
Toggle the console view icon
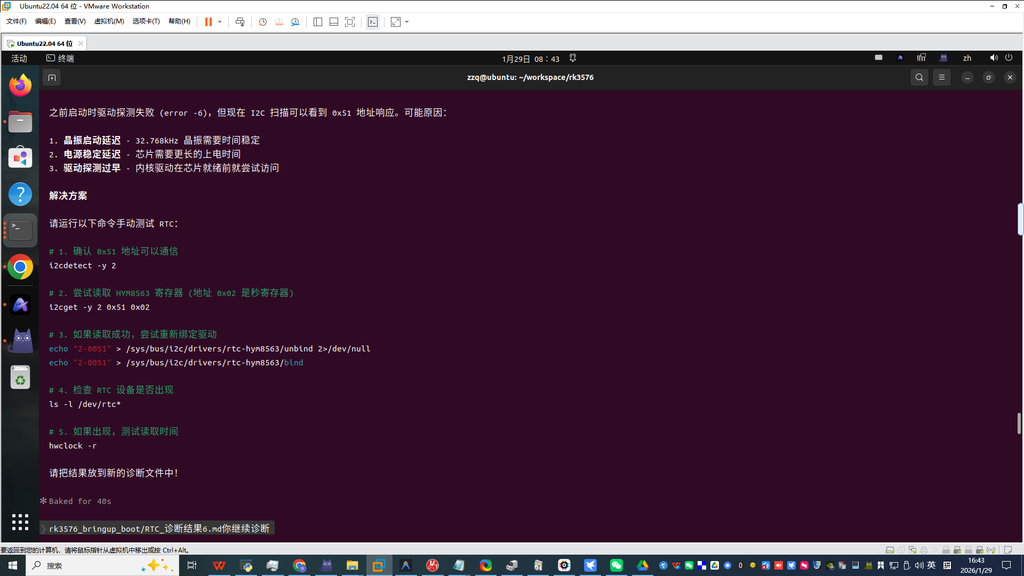(x=373, y=22)
